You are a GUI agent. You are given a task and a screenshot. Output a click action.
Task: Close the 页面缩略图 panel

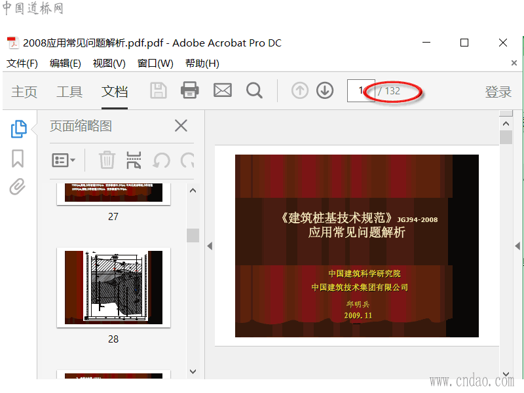181,126
